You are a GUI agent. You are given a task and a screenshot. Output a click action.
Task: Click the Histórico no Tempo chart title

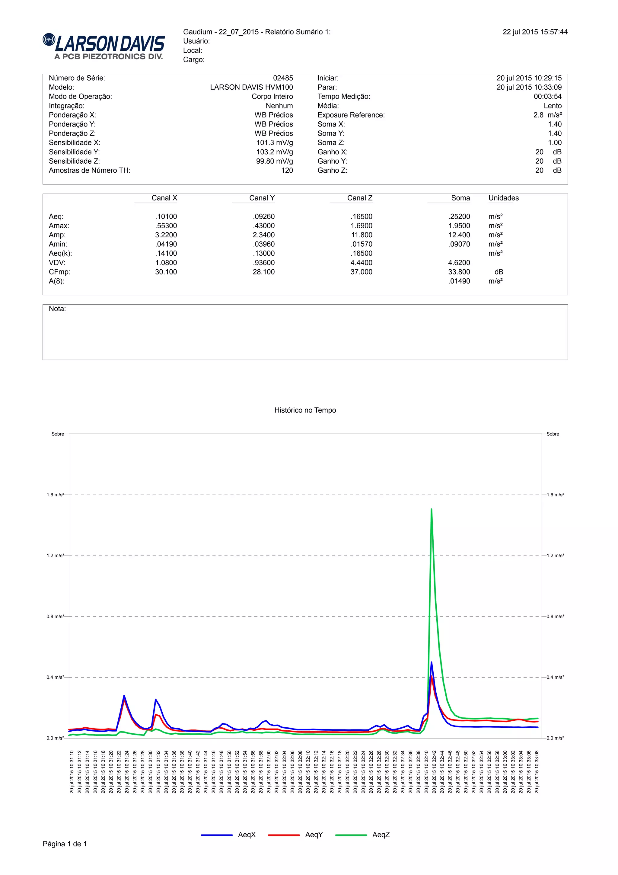coord(305,410)
